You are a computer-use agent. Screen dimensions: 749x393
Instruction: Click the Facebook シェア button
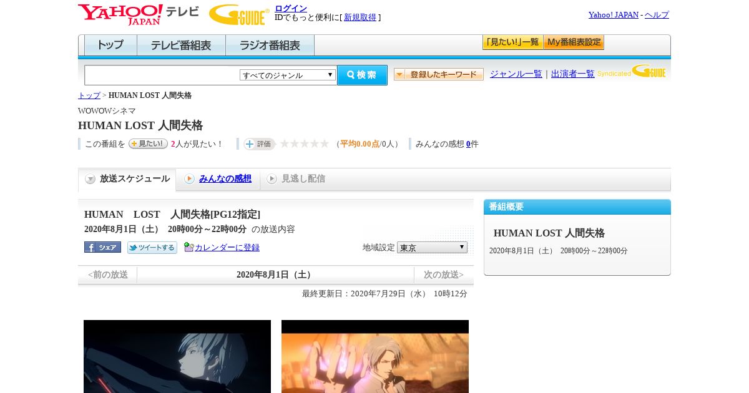point(102,247)
